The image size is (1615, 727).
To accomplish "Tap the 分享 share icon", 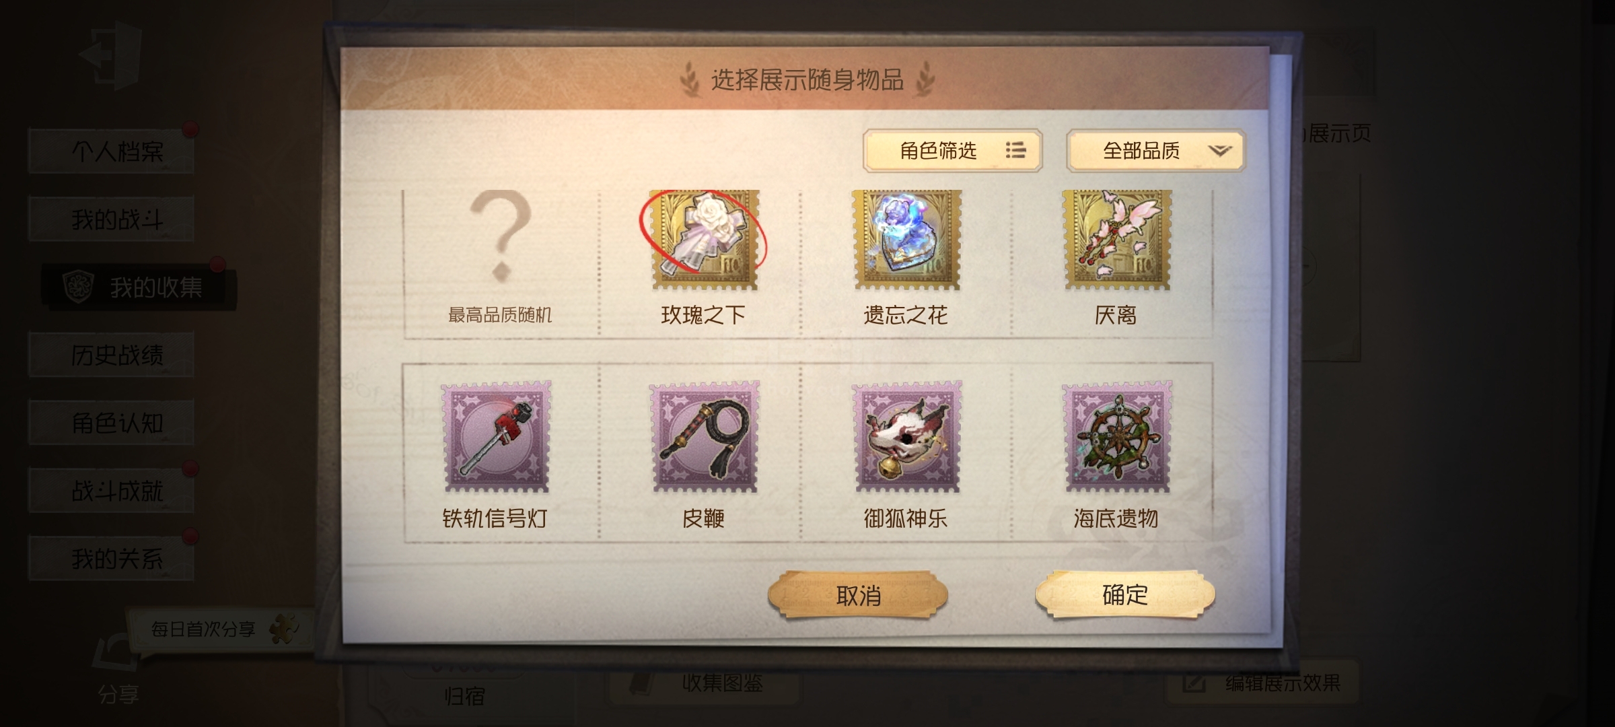I will pos(118,670).
